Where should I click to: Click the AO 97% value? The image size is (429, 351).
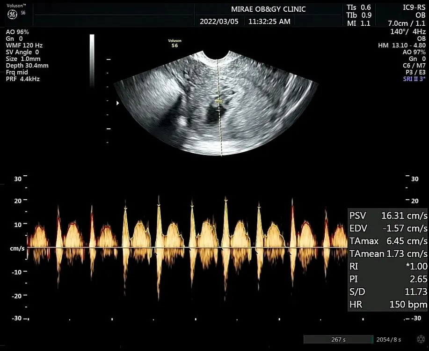click(x=414, y=52)
